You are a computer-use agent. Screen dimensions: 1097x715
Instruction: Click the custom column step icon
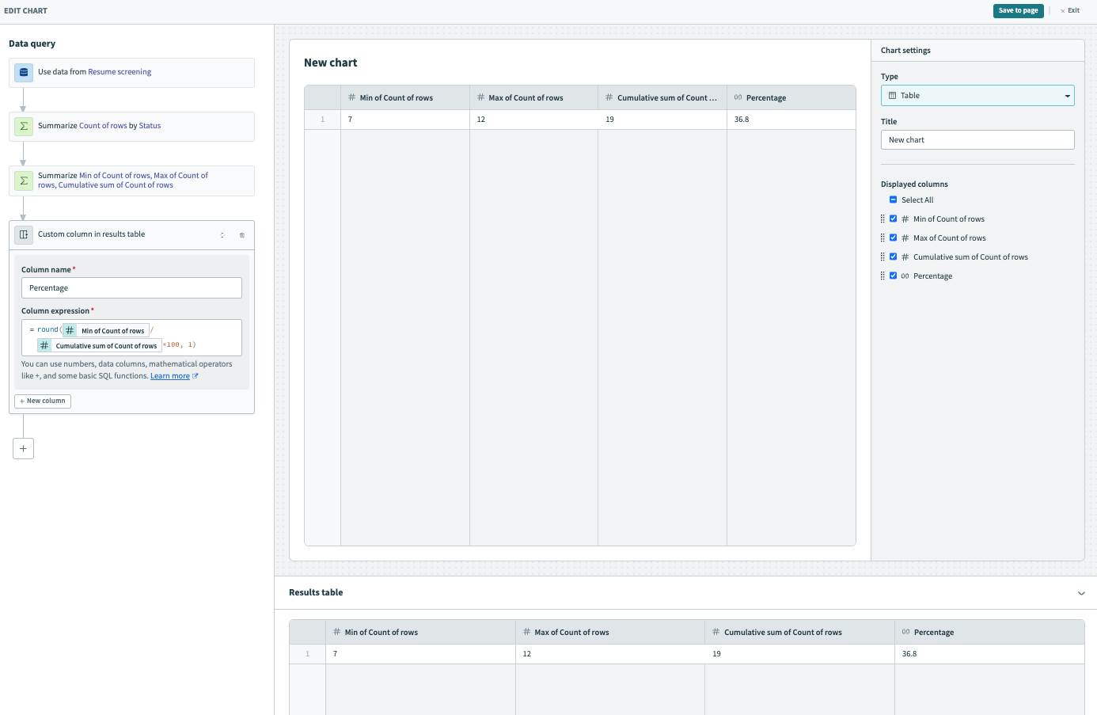pos(24,234)
